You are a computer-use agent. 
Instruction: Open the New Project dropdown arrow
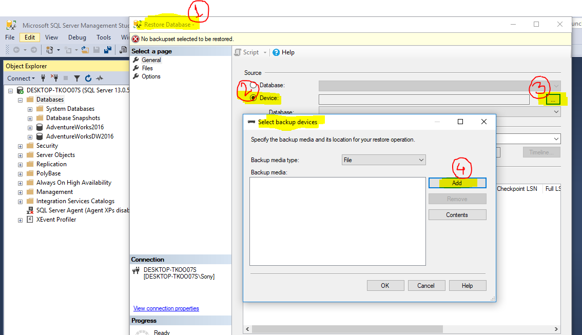click(59, 50)
